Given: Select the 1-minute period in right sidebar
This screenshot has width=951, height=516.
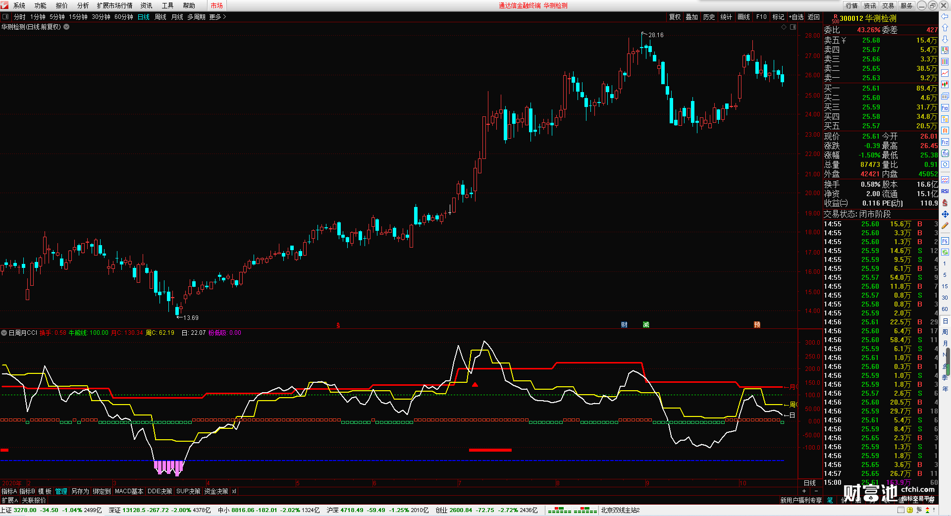Looking at the screenshot, I should tap(945, 263).
